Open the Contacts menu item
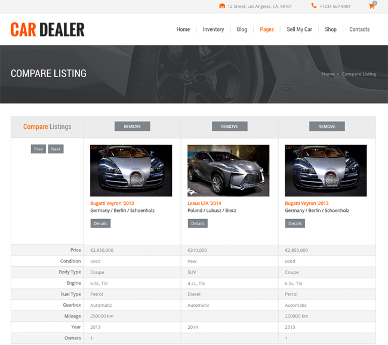 point(359,29)
